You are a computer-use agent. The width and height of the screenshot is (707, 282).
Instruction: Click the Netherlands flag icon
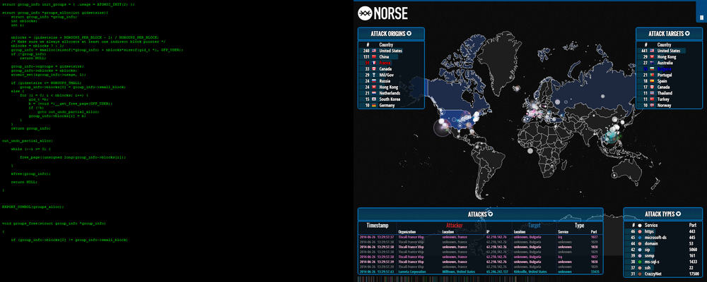click(x=374, y=93)
